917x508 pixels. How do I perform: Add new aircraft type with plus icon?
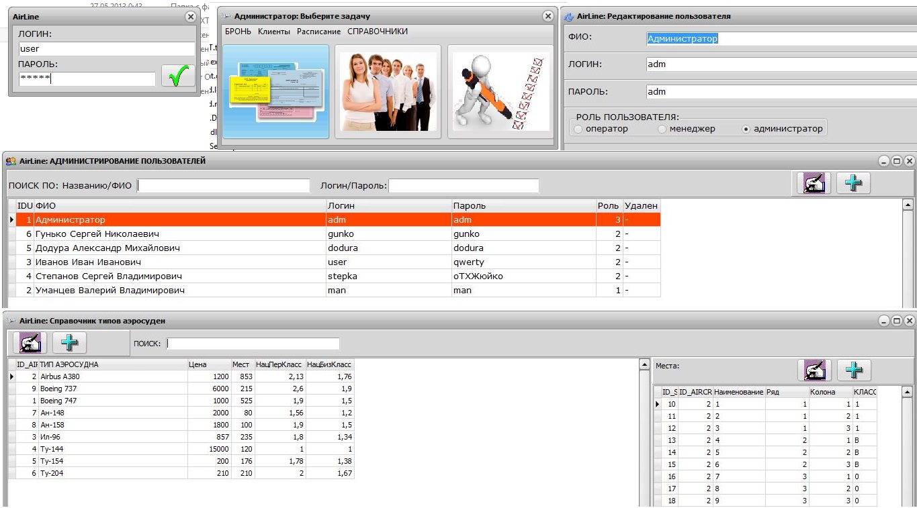[69, 343]
